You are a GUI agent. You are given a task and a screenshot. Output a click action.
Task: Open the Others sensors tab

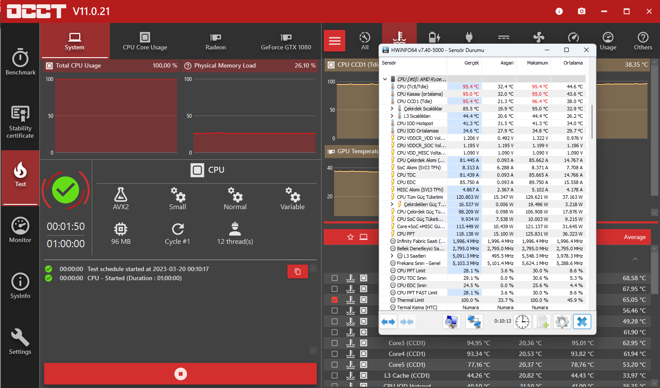(643, 41)
